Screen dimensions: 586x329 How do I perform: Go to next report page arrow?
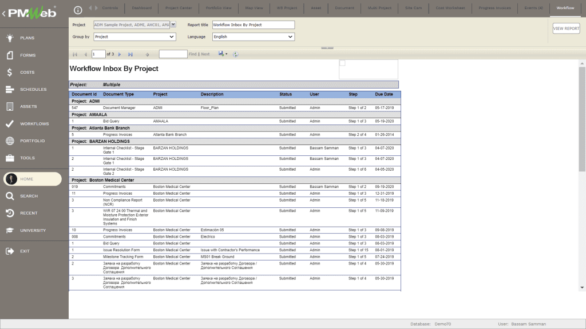click(x=120, y=54)
